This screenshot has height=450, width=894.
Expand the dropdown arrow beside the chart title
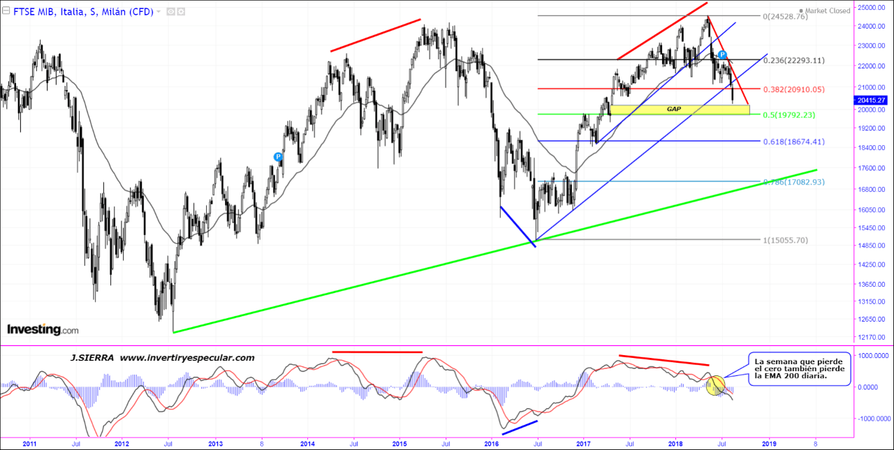(x=159, y=12)
